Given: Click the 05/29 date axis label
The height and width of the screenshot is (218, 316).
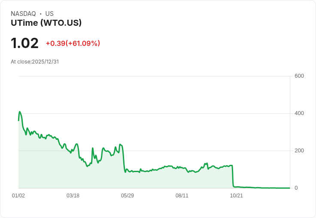Looking at the screenshot, I should click(x=128, y=196).
